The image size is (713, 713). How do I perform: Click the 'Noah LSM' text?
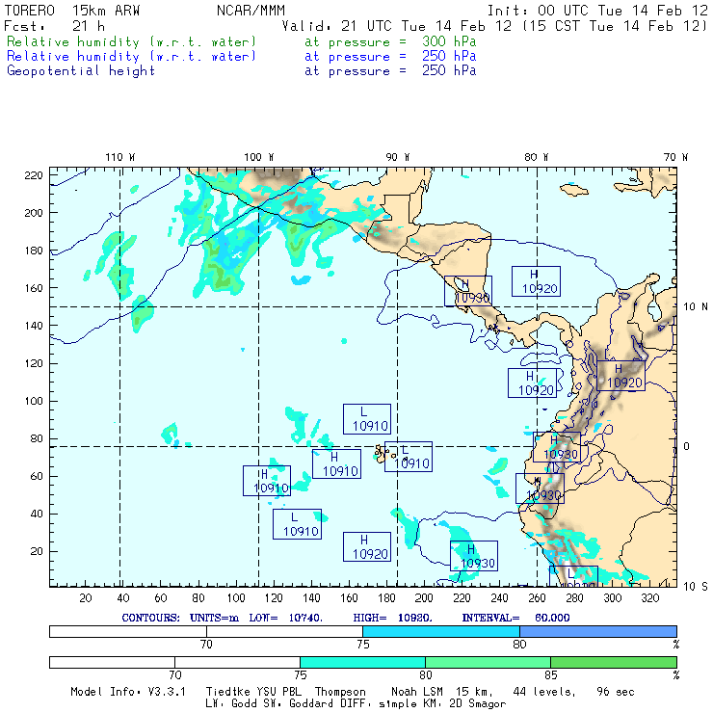pos(417,692)
